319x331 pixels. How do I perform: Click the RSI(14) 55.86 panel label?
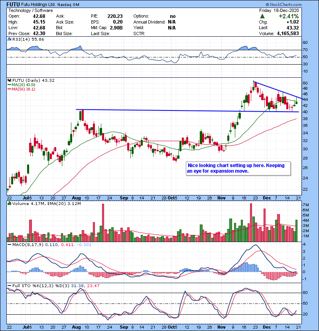coord(28,39)
